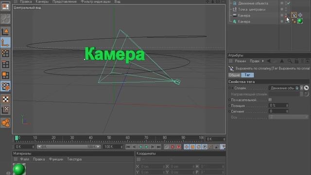Click the record keyframe red button

pyautogui.click(x=173, y=147)
